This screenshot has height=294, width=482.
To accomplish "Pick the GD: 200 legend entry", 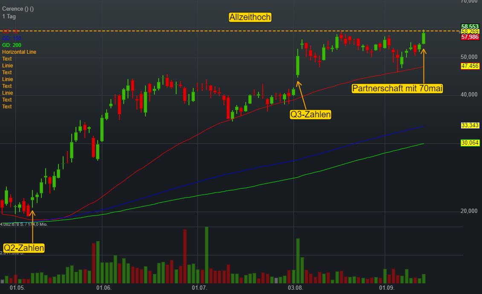I will click(x=12, y=45).
